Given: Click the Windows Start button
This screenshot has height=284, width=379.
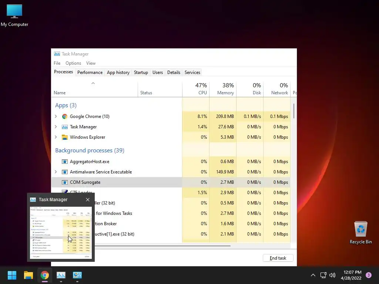Looking at the screenshot, I should coord(12,275).
